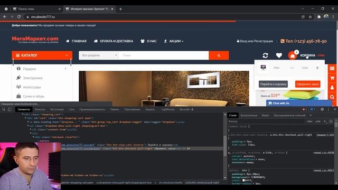
Task: Click the browser forward arrow
Action: (12, 17)
